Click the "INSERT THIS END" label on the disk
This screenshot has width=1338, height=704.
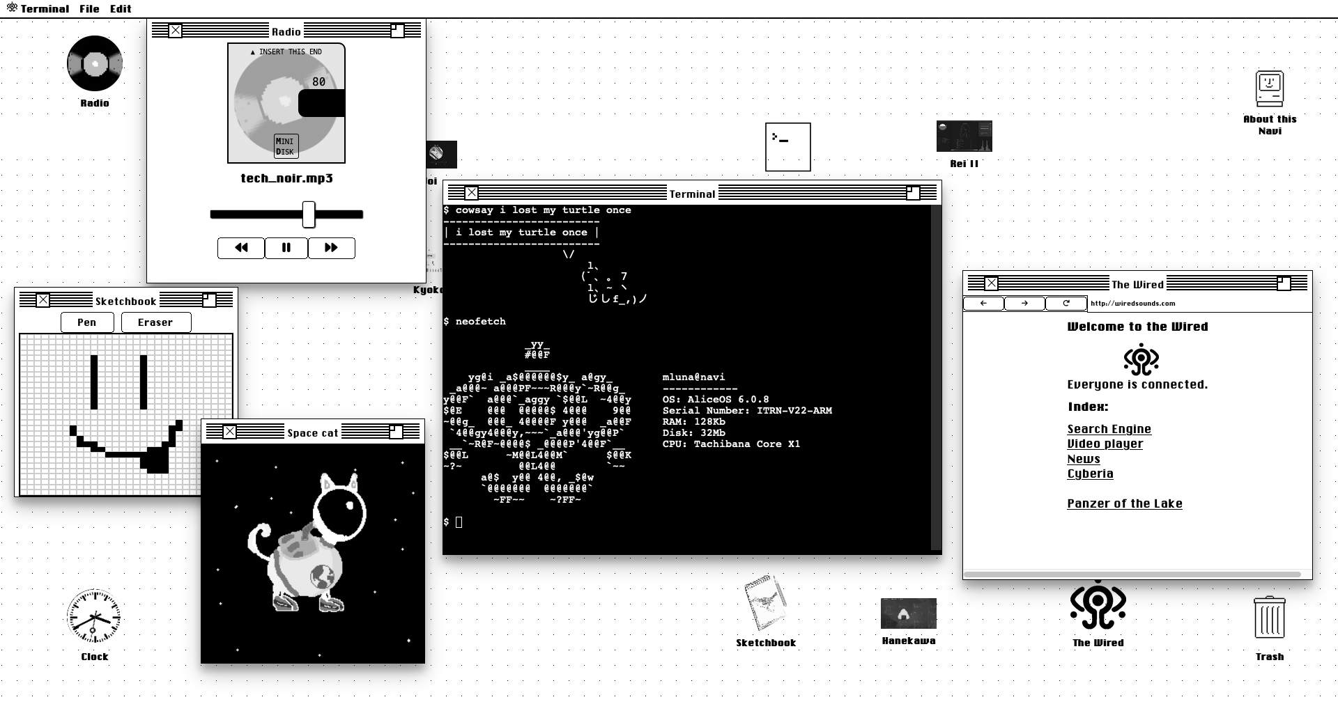click(286, 52)
